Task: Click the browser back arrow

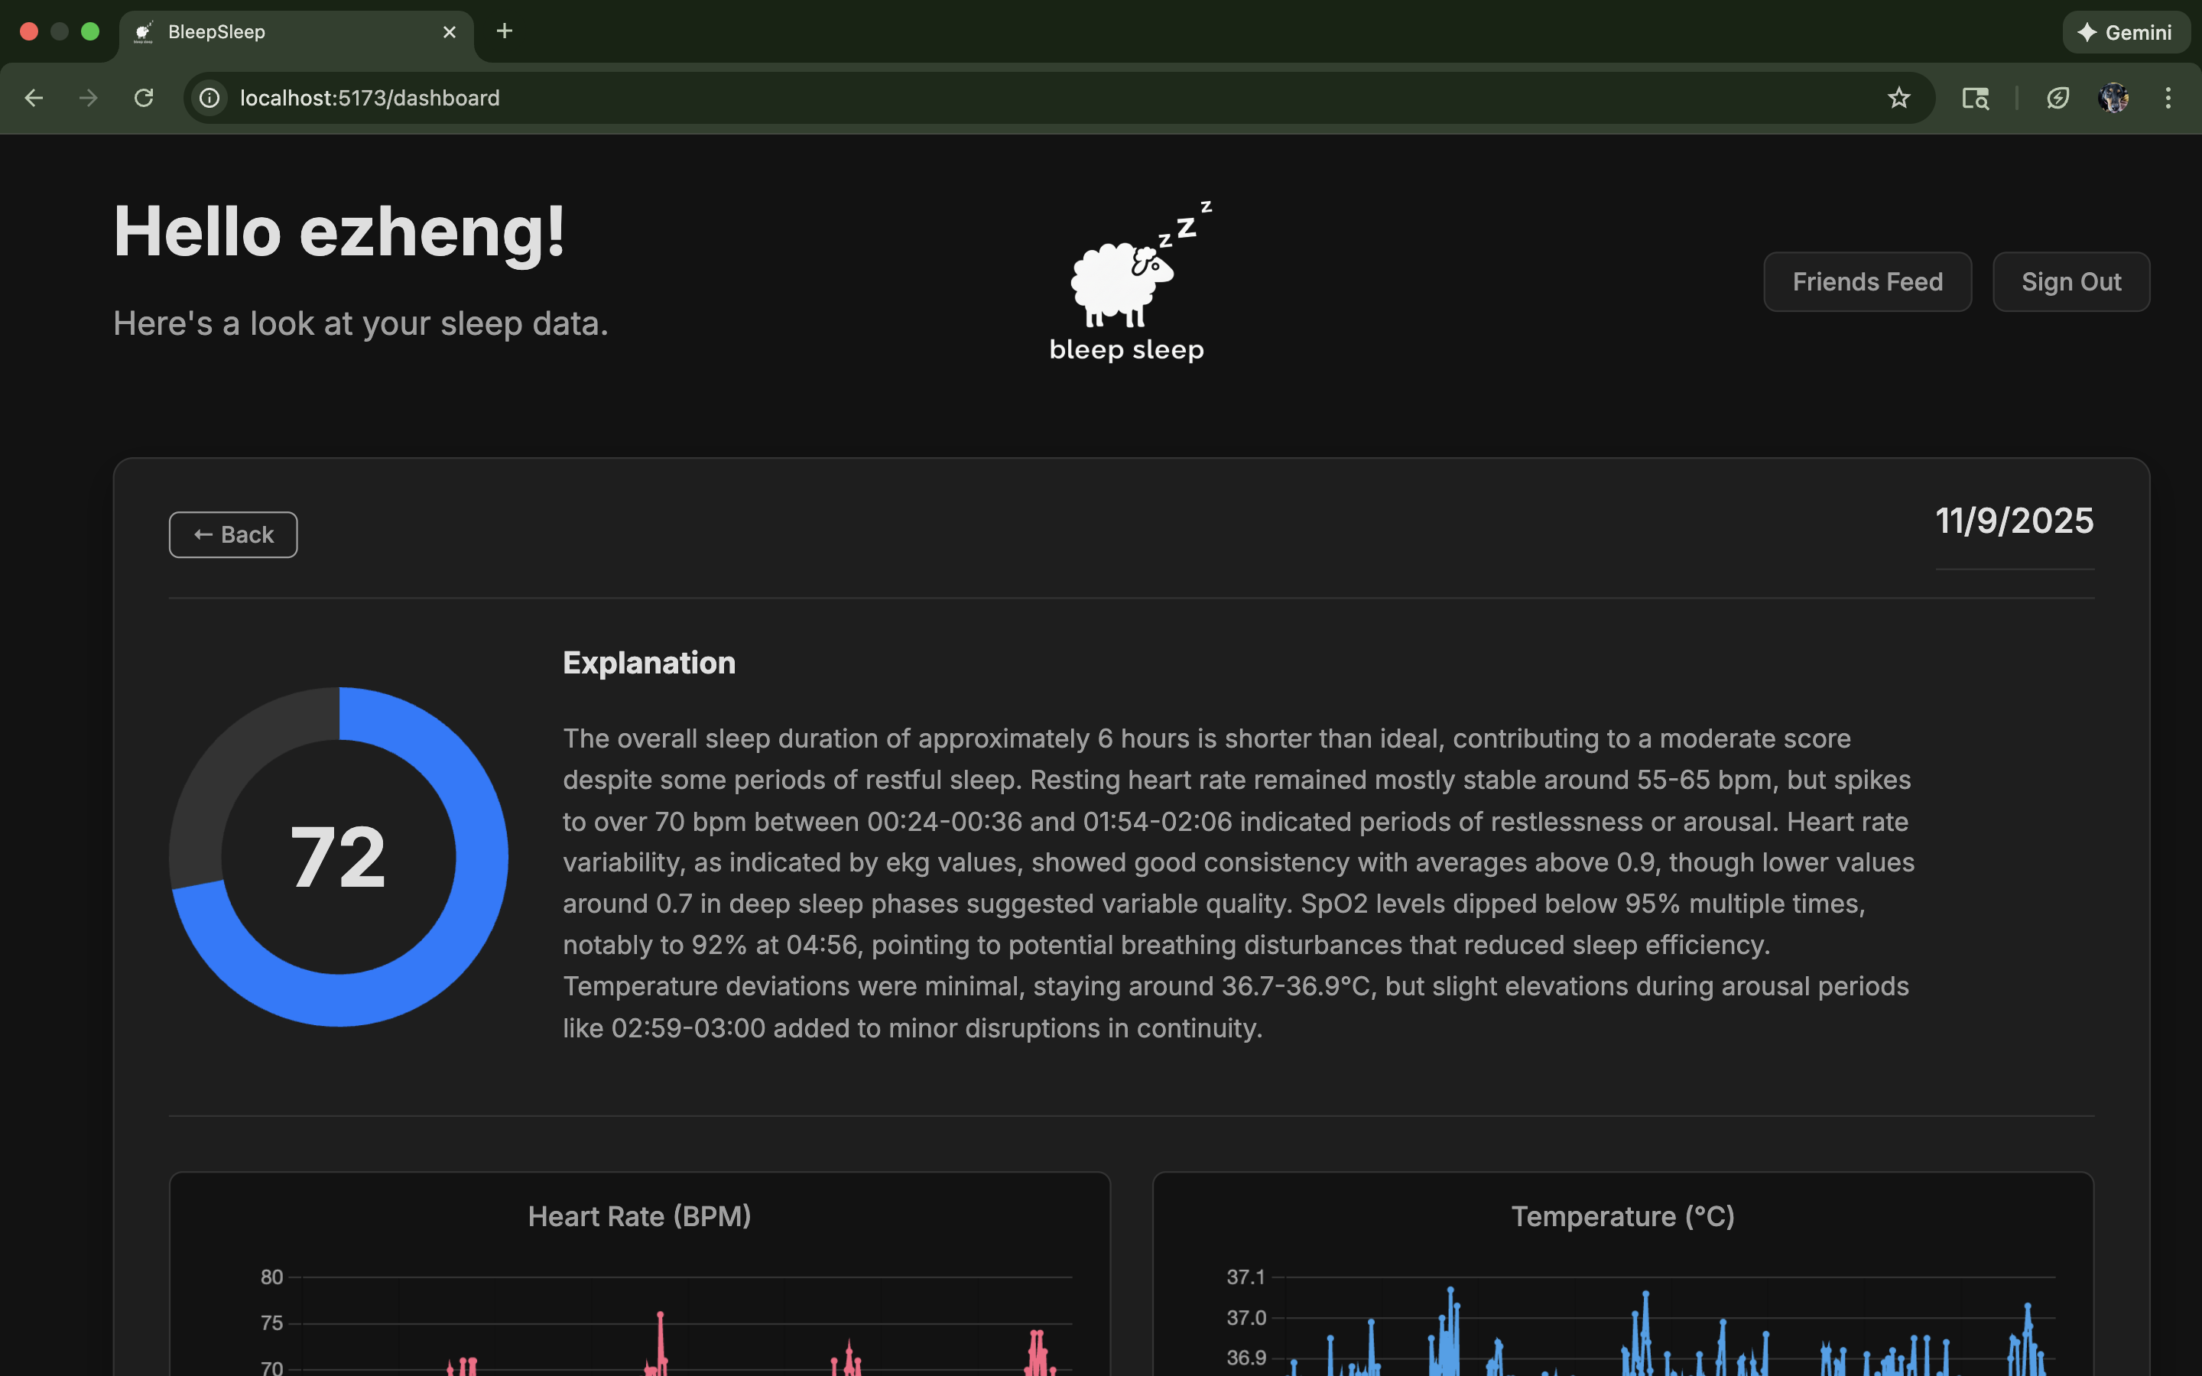Action: click(34, 97)
